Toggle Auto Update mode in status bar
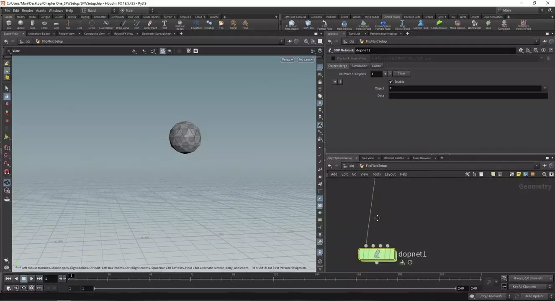This screenshot has height=301, width=555. 534,296
